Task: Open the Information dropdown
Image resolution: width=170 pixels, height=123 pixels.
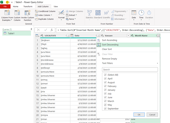Action: point(119,19)
